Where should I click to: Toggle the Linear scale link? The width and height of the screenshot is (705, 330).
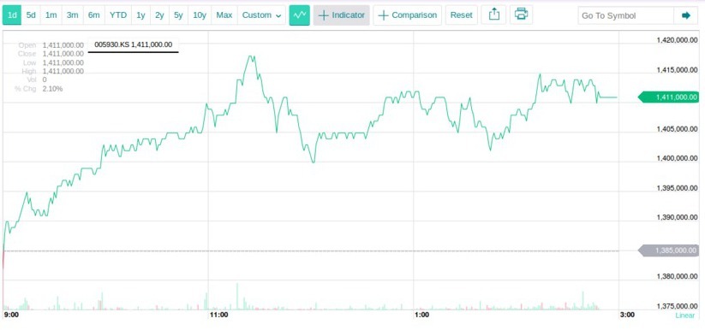point(684,315)
